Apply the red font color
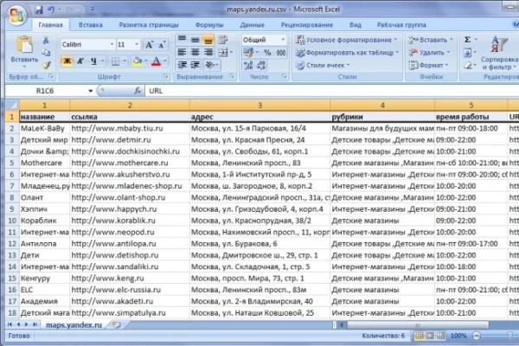 pyautogui.click(x=157, y=61)
